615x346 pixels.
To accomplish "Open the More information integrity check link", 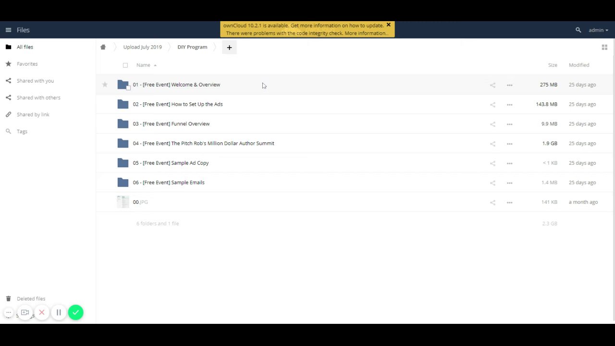I will click(x=366, y=33).
